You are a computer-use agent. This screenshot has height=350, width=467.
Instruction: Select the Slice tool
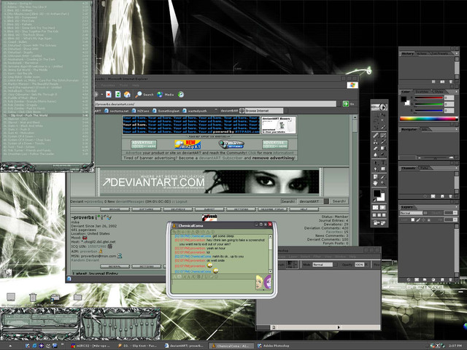point(382,127)
